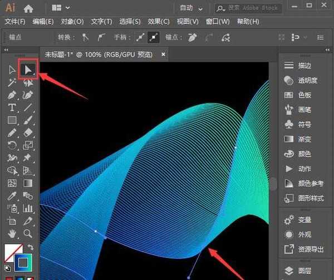This screenshot has width=334, height=280.
Task: Click the gradient stroke color swatch
Action: pyautogui.click(x=22, y=261)
